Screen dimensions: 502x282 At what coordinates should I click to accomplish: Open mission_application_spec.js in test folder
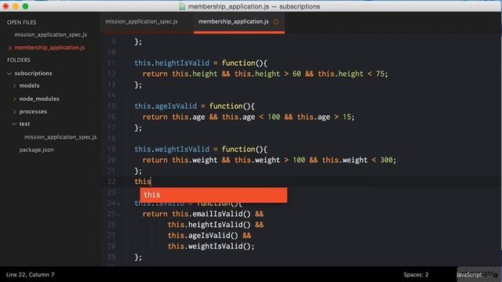pos(60,137)
